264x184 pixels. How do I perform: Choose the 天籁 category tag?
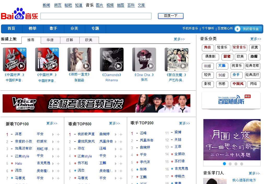222,66
